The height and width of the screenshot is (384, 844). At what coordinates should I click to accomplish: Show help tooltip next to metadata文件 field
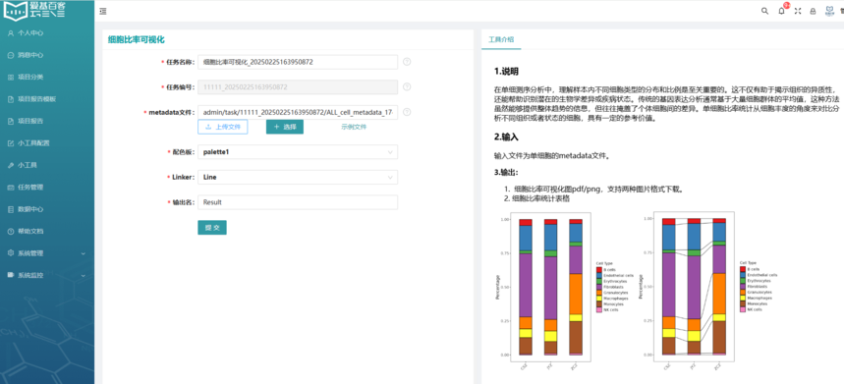click(x=407, y=112)
